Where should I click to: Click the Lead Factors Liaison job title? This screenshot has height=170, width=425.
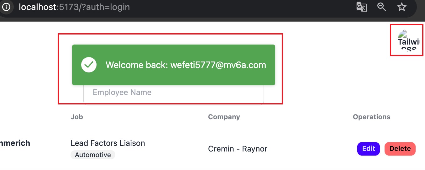pos(108,143)
